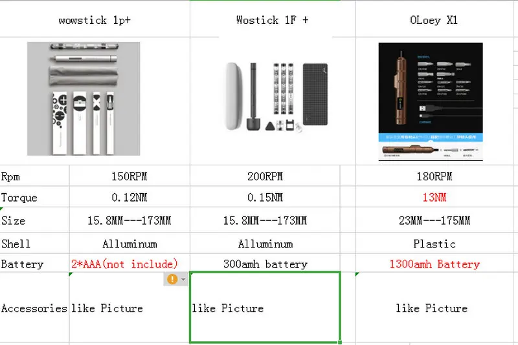Select the '150RPM' cell
Image resolution: width=518 pixels, height=345 pixels.
point(129,176)
